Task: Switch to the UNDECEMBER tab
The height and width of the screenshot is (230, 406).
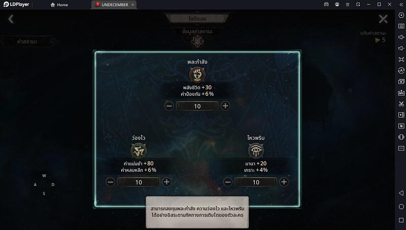Action: point(114,5)
